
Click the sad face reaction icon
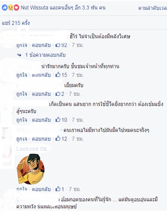10,8
